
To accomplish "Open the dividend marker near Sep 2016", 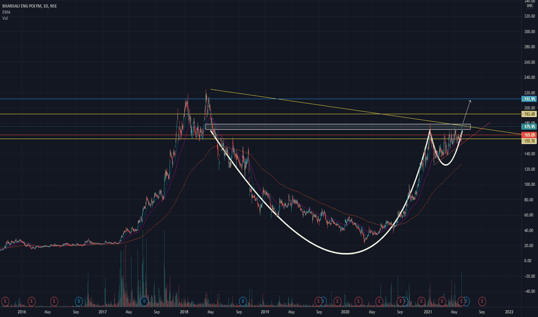I will 79,301.
